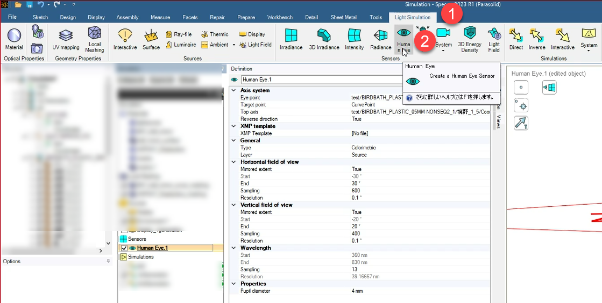Add a Display source

coord(252,34)
